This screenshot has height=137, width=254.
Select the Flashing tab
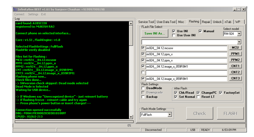click(194, 21)
